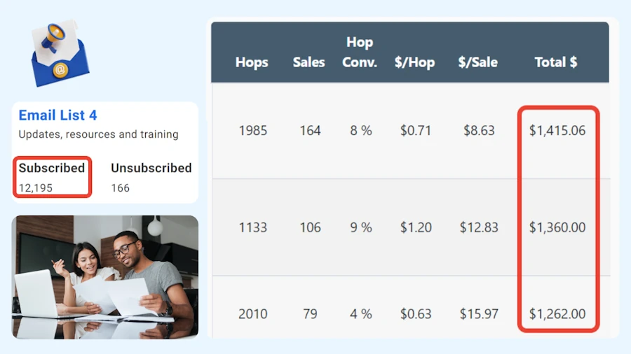The image size is (631, 354).
Task: Click the Unsubscribed count 166
Action: pyautogui.click(x=120, y=187)
